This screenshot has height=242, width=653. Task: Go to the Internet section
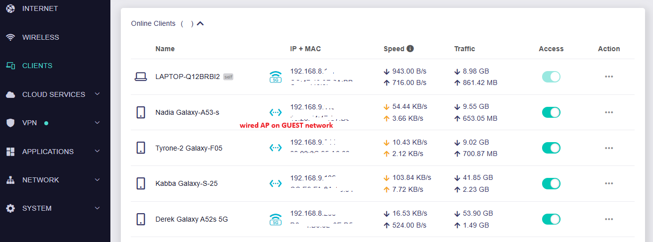coord(40,8)
